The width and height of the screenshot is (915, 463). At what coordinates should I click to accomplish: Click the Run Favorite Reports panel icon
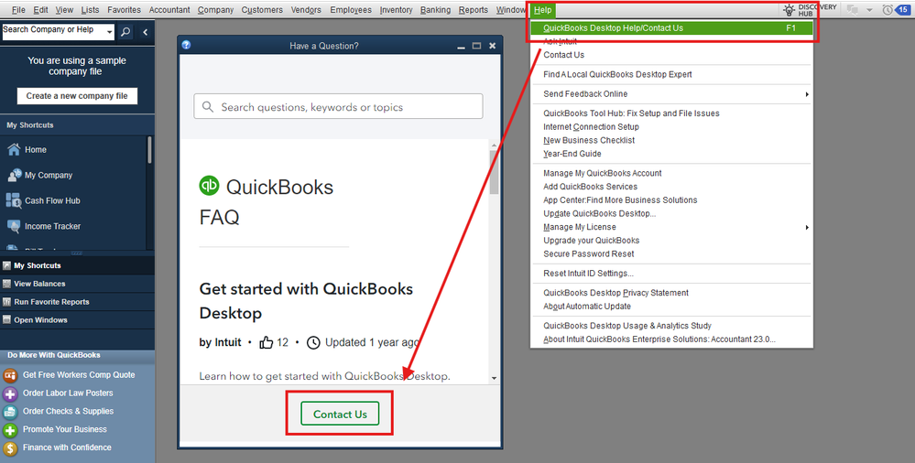pyautogui.click(x=6, y=301)
